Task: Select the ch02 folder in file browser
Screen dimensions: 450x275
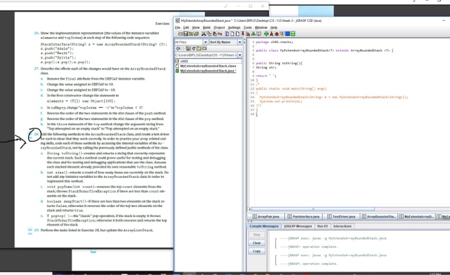Action: tap(184, 61)
